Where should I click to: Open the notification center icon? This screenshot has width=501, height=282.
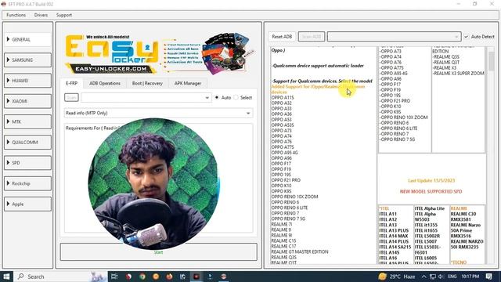click(x=488, y=277)
